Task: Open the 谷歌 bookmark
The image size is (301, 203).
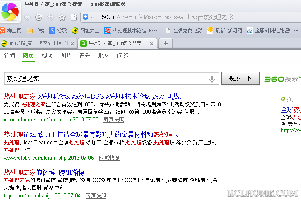Action: [x=58, y=30]
